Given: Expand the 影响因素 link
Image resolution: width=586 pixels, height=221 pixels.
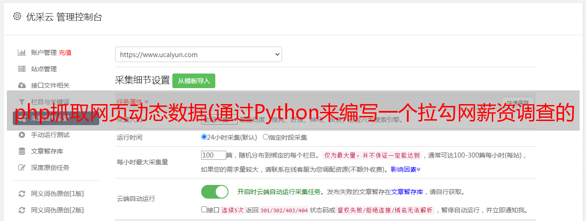Looking at the screenshot, I should 405,169.
